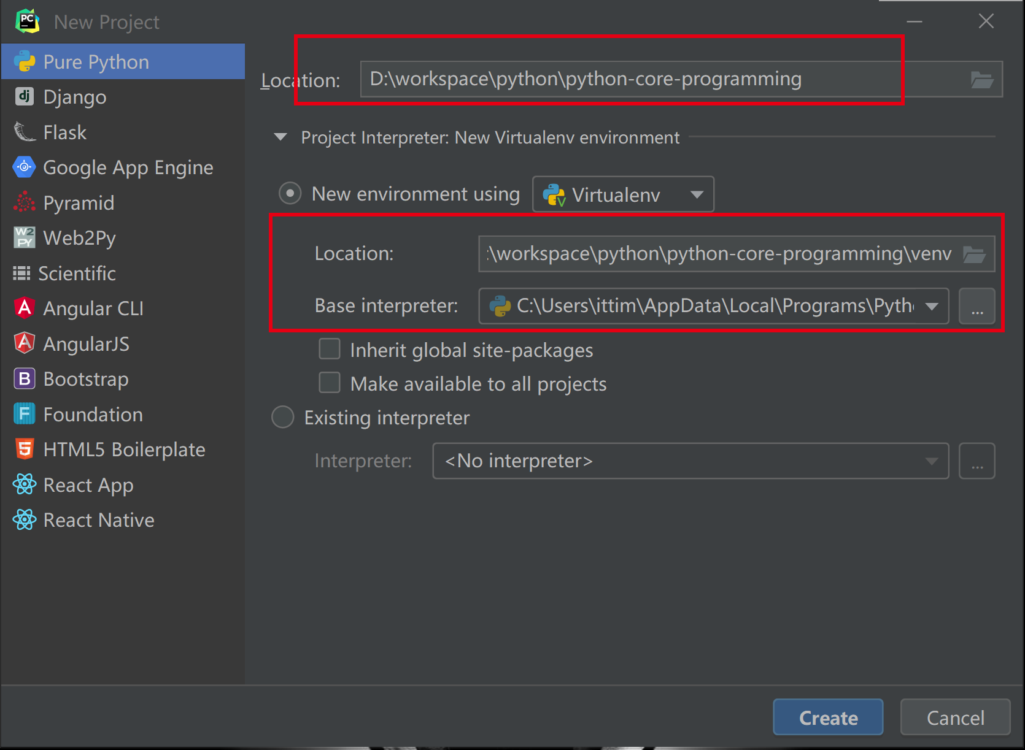Click the Flask horn icon
The height and width of the screenshot is (750, 1025).
[x=25, y=132]
